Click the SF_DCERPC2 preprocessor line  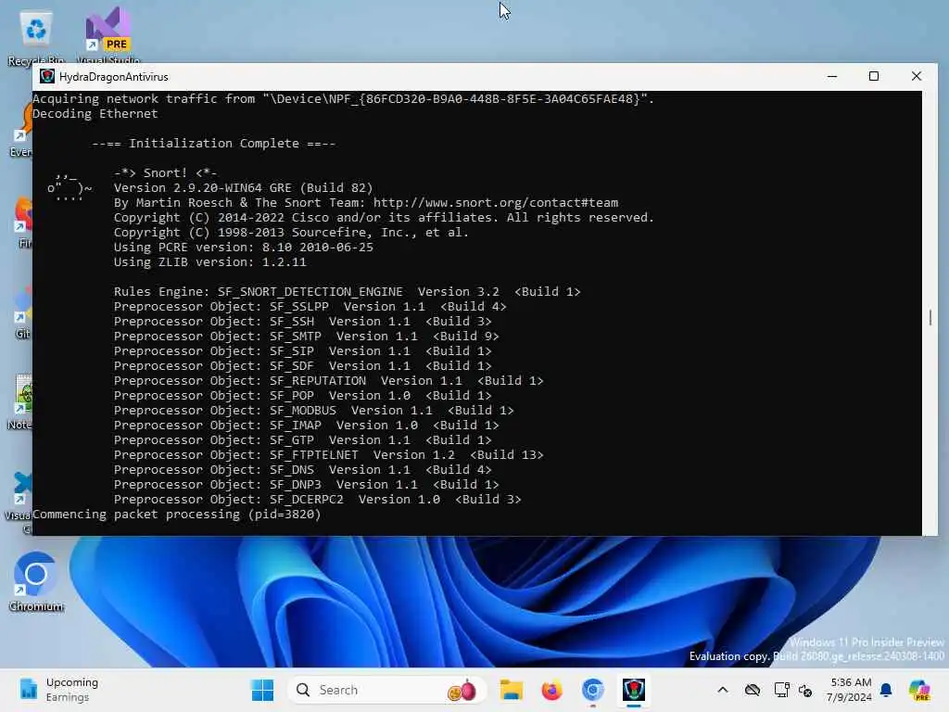tap(318, 500)
